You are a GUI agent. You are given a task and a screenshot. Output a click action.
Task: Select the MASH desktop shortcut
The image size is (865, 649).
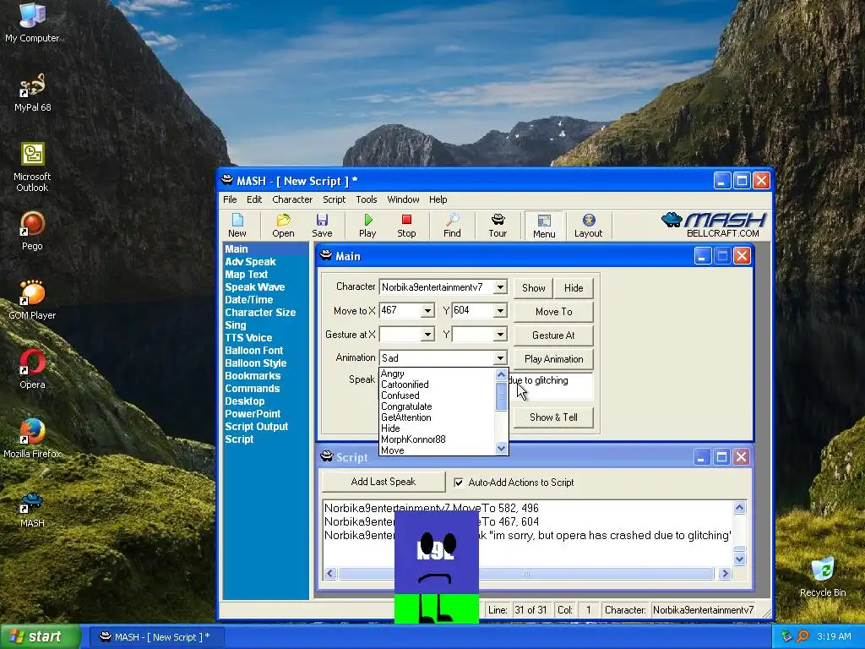point(32,509)
